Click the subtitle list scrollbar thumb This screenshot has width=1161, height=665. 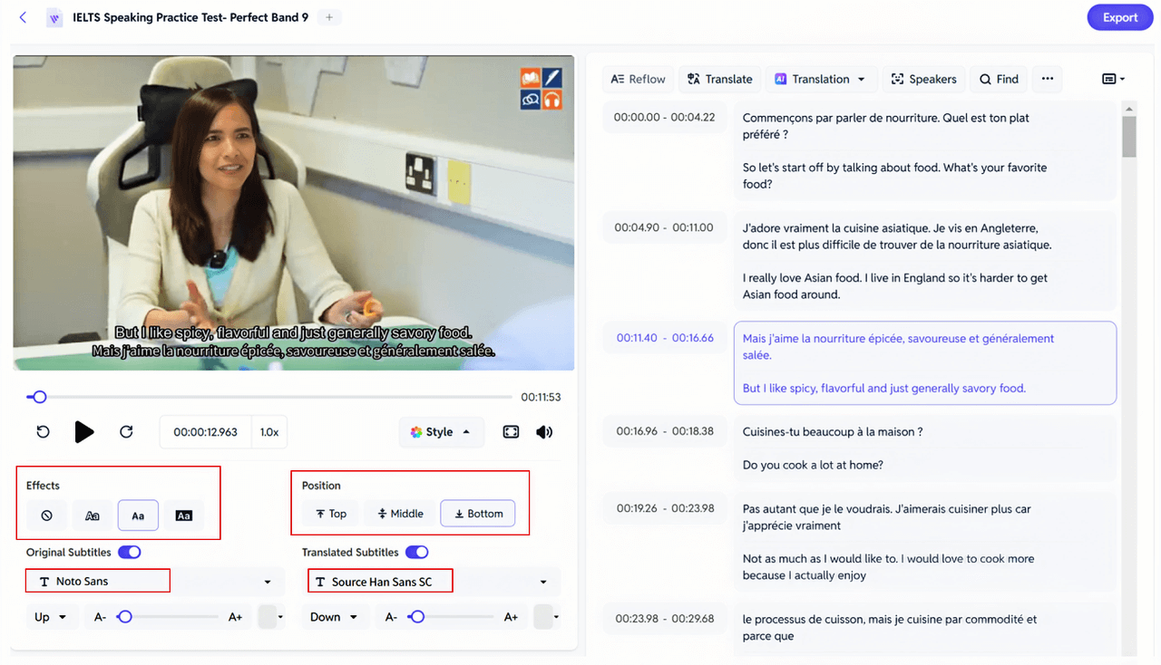[1129, 137]
